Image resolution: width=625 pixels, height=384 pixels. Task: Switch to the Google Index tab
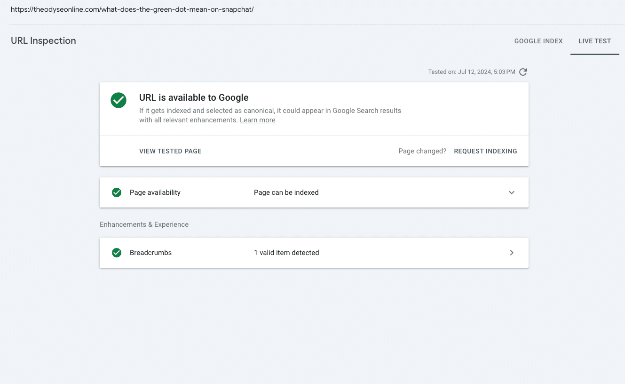(x=538, y=41)
